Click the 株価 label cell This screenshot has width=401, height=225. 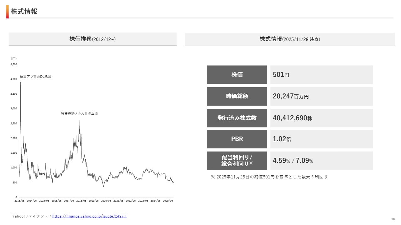click(237, 75)
